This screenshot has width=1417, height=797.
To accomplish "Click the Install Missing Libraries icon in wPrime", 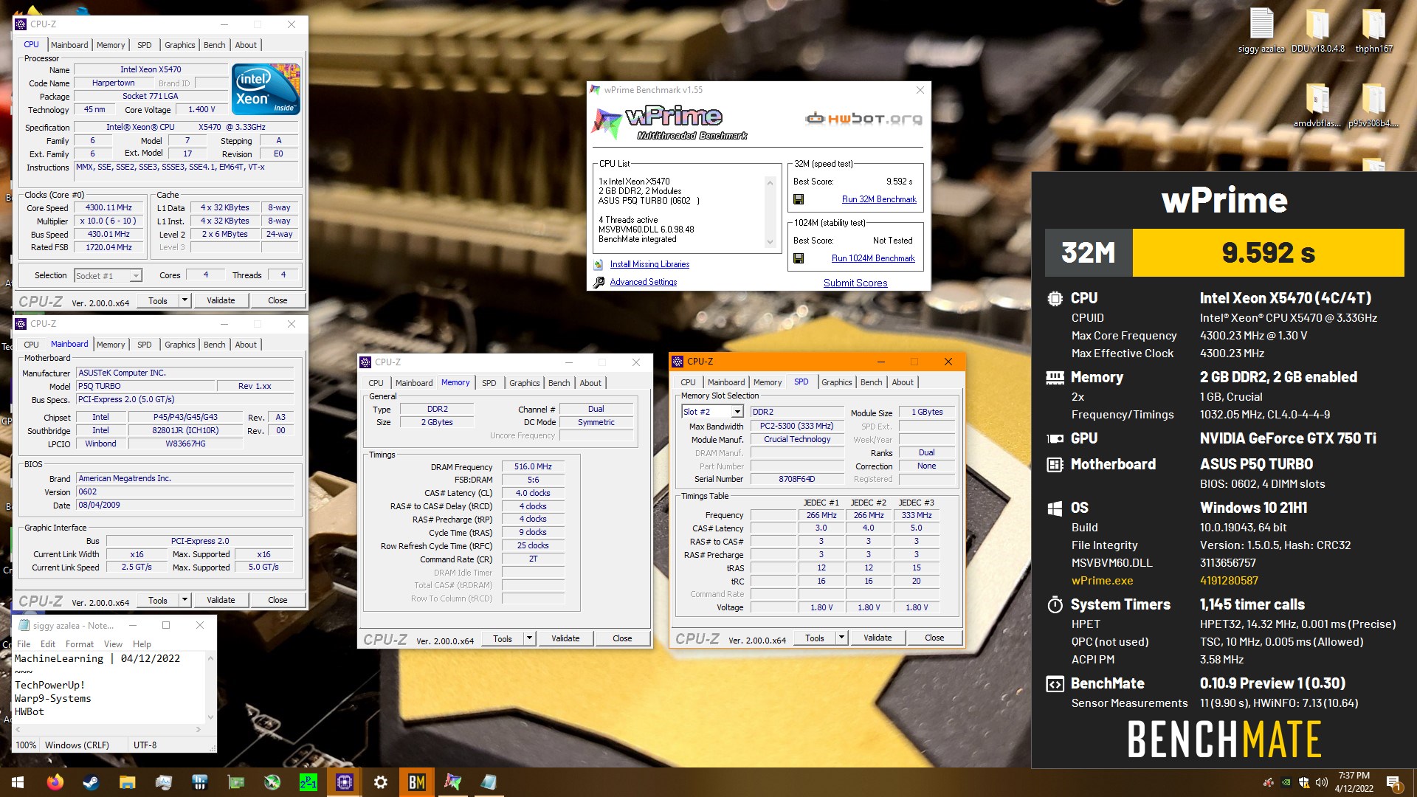I will pyautogui.click(x=599, y=264).
